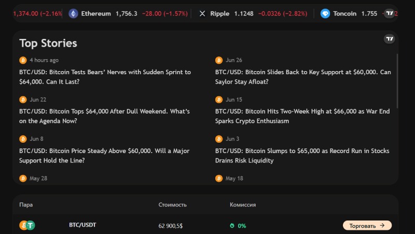Image resolution: width=415 pixels, height=234 pixels.
Task: Open story 'Bitcoin Tops $64,000 After Dull Weekend'
Action: tap(105, 116)
